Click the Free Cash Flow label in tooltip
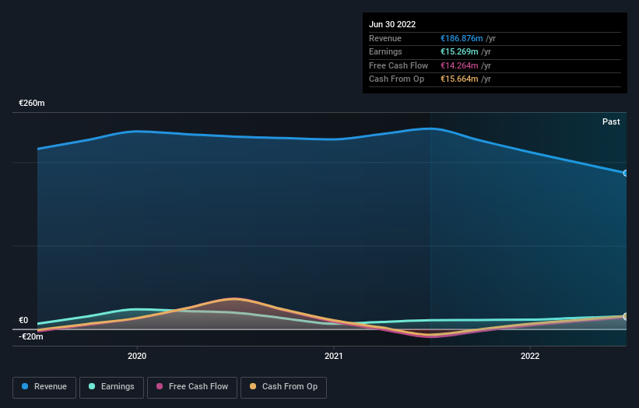Image resolution: width=639 pixels, height=408 pixels. [x=398, y=65]
